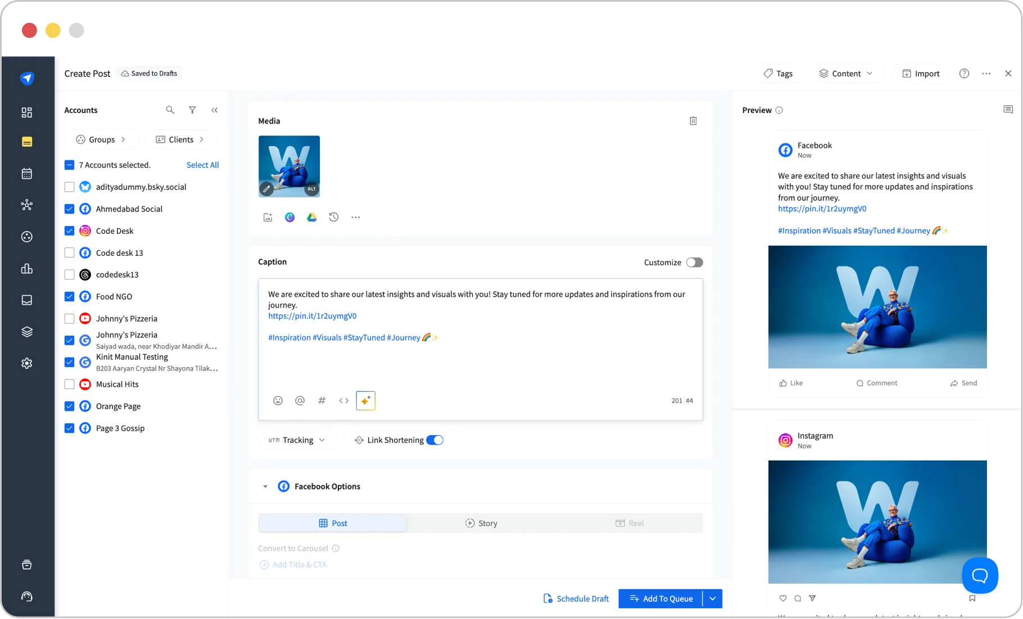Enable the Customize toggle for captions

pos(694,262)
